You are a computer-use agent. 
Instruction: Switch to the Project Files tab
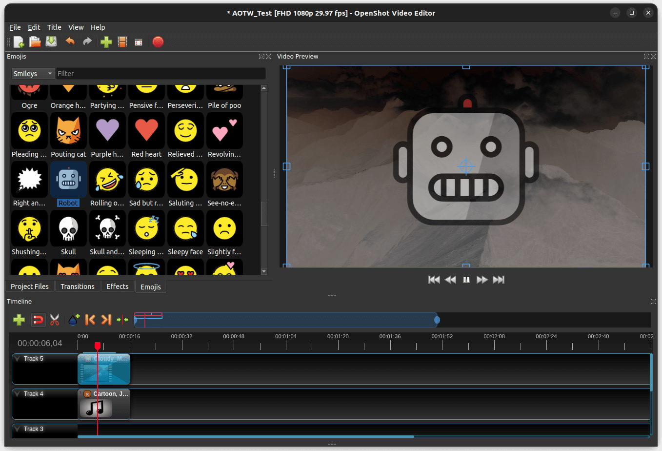coord(30,286)
